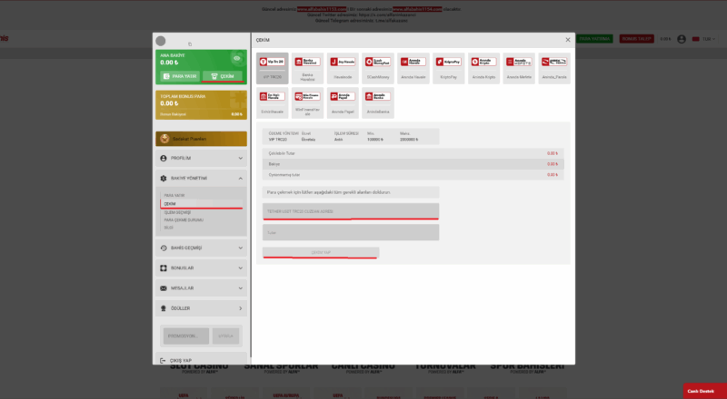
Task: Pick the SCashMoney withdrawal method
Action: click(378, 68)
